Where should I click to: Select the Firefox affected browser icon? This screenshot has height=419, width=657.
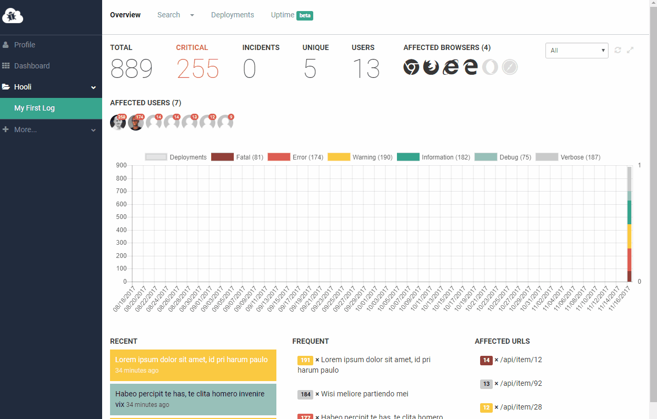pyautogui.click(x=431, y=67)
